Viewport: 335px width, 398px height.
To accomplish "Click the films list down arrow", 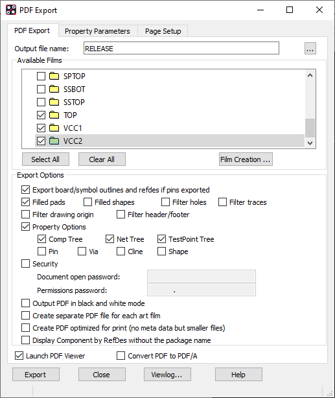I will coord(310,143).
